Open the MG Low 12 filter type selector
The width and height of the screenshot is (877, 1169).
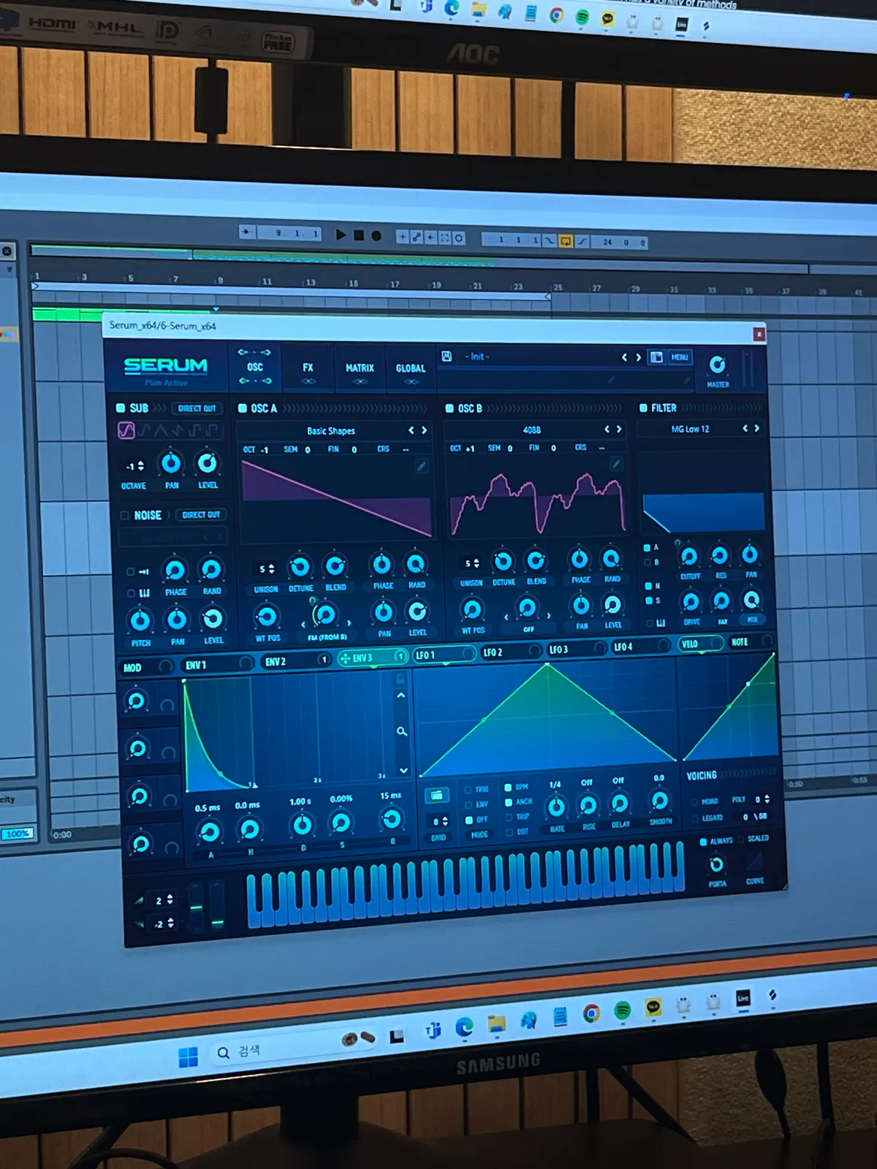click(x=691, y=429)
